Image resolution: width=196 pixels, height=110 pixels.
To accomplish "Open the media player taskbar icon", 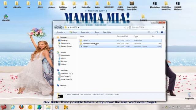I will pyautogui.click(x=57, y=107).
